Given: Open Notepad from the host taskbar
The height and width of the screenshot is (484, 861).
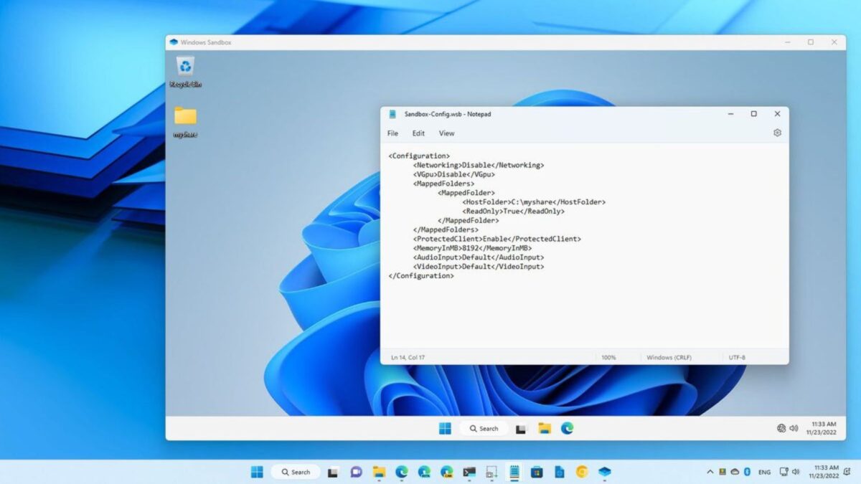Looking at the screenshot, I should tap(514, 472).
